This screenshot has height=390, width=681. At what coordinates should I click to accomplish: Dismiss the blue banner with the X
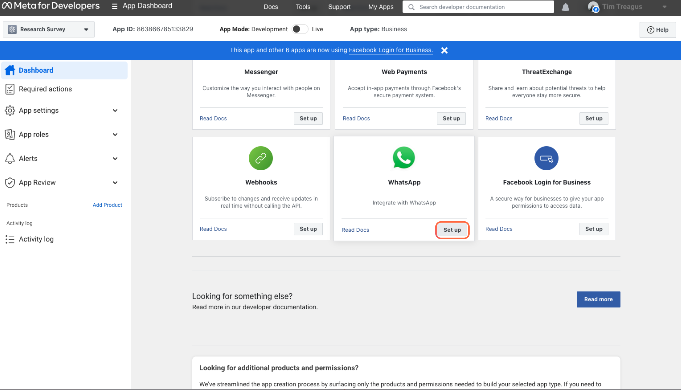(x=444, y=50)
